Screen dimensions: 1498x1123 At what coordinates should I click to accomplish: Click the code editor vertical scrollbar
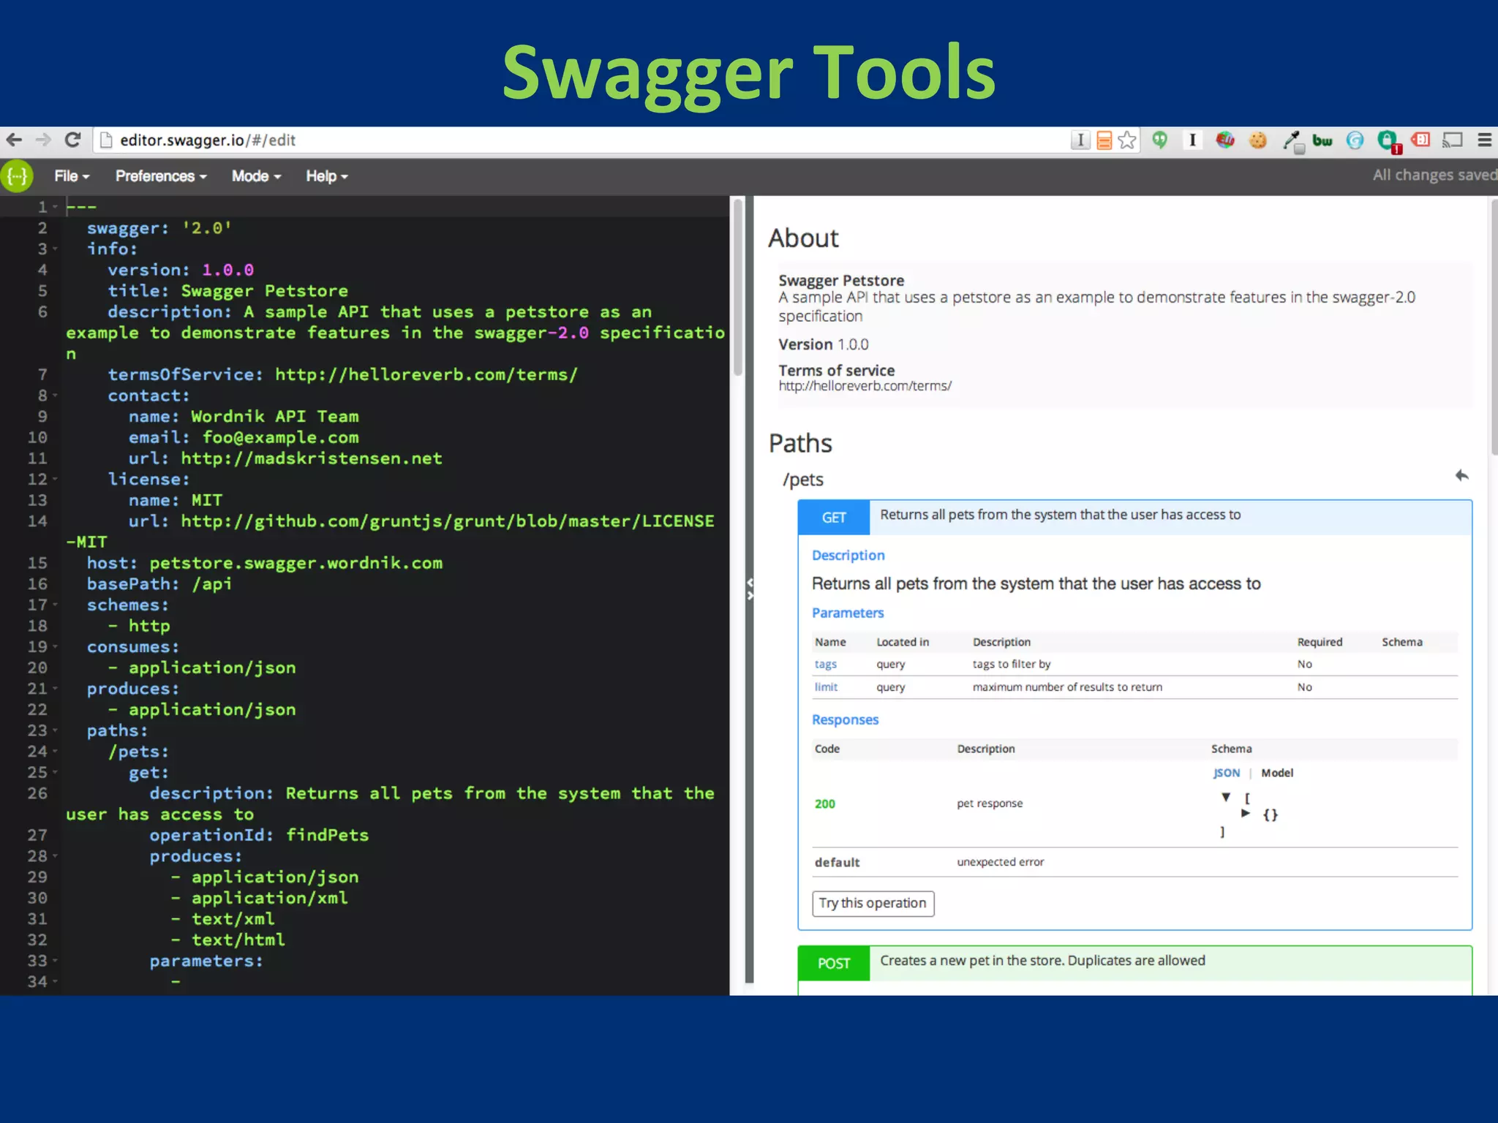click(x=737, y=287)
